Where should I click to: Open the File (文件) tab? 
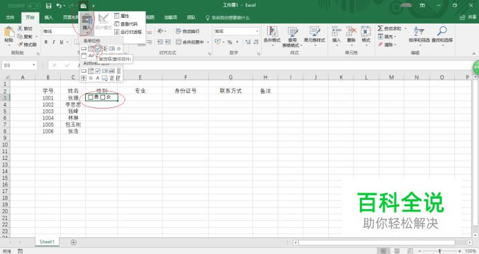coord(10,17)
